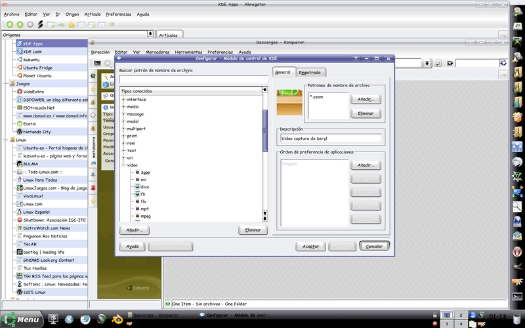Click the scroll down arrow of types list
Screen dimensions: 525x328
(265, 219)
